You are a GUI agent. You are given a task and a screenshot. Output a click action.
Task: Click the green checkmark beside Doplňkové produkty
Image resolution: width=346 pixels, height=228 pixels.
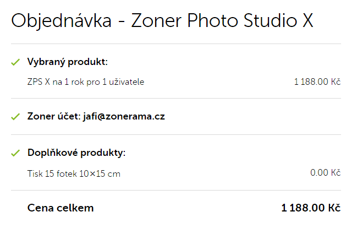click(15, 153)
